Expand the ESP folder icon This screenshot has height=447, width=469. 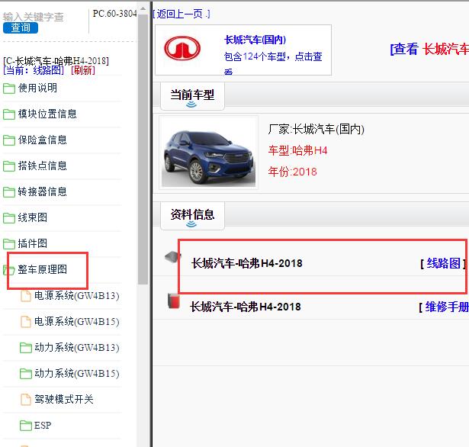pos(26,426)
